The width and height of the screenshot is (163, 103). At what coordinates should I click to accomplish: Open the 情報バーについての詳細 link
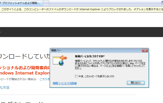coord(65,83)
